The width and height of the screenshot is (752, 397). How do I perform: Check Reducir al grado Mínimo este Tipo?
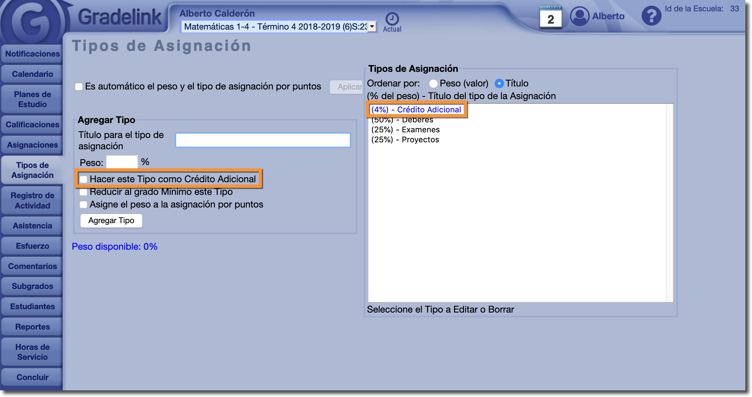tap(83, 192)
